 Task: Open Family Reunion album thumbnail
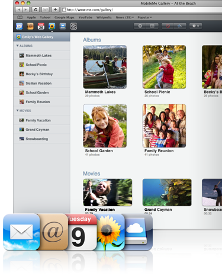[x=164, y=126]
